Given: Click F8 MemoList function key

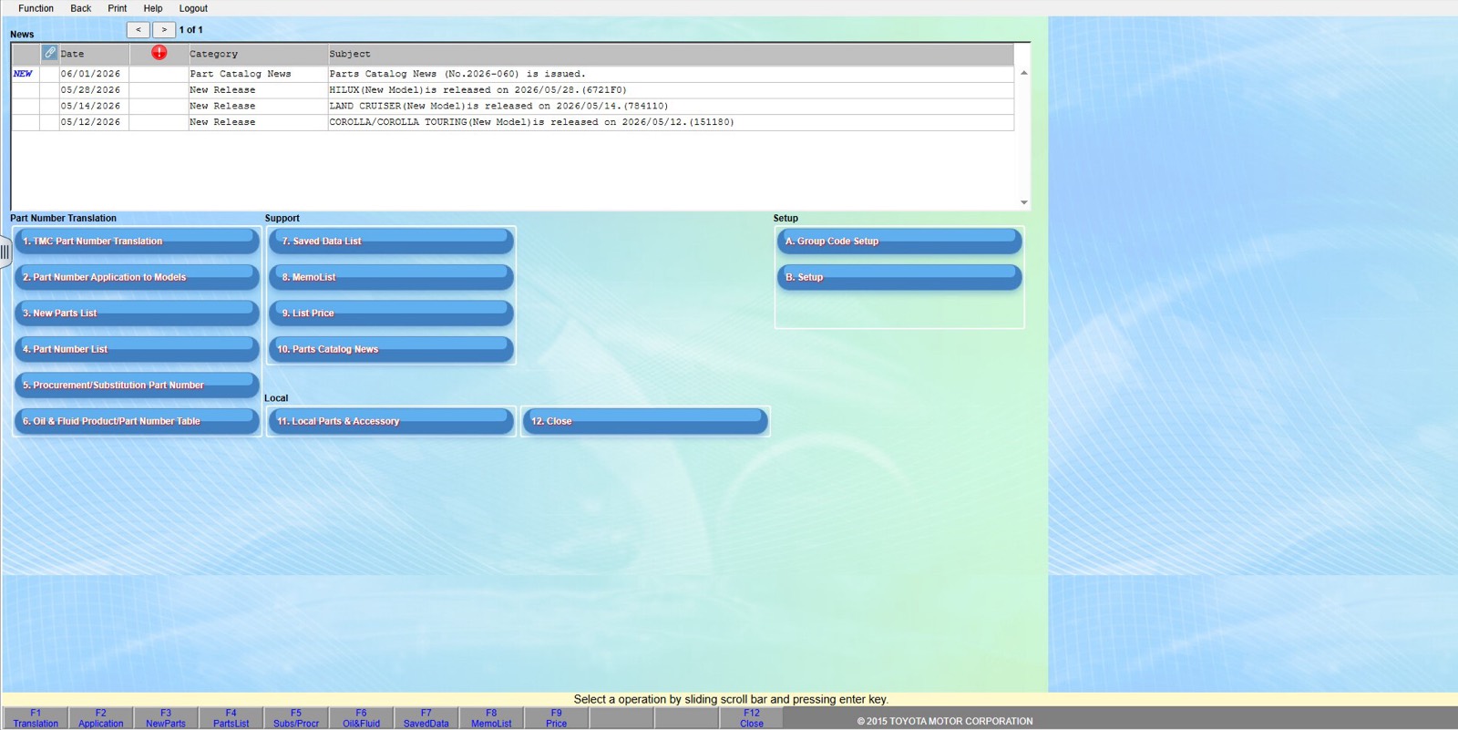Looking at the screenshot, I should pos(491,718).
